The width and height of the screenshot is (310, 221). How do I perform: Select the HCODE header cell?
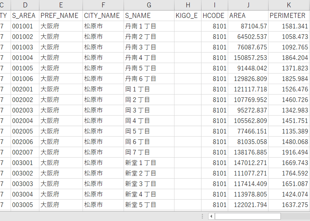click(x=215, y=16)
